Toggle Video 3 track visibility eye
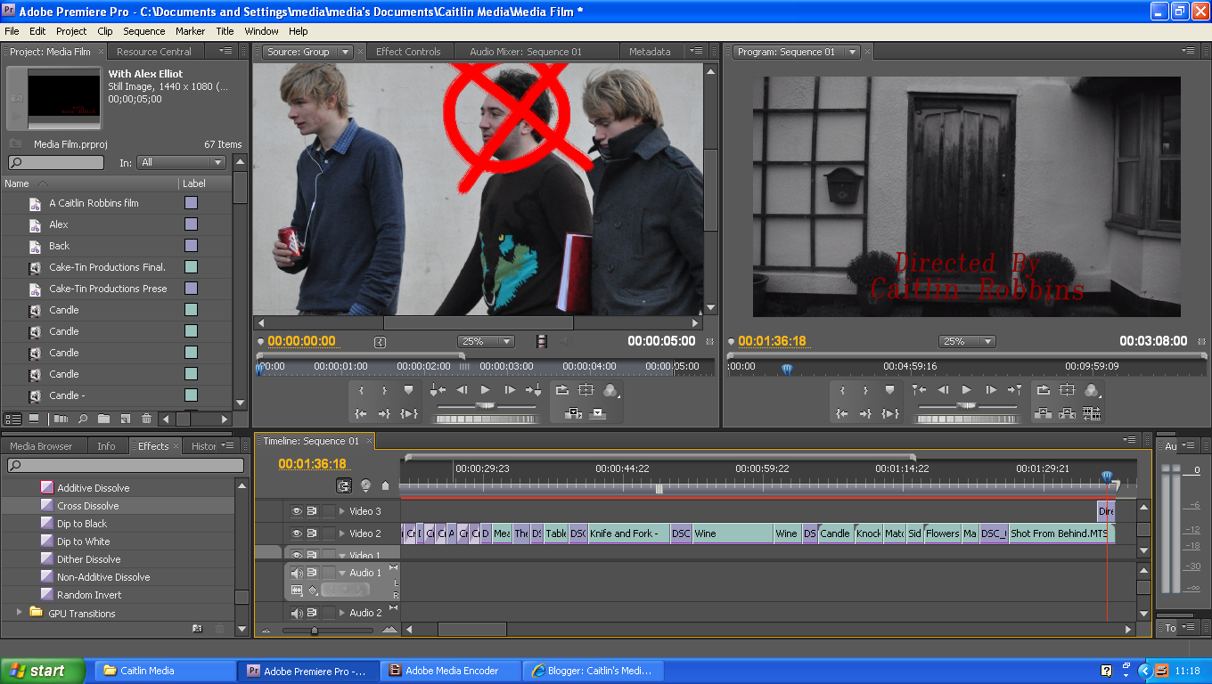The width and height of the screenshot is (1212, 684). (x=297, y=511)
